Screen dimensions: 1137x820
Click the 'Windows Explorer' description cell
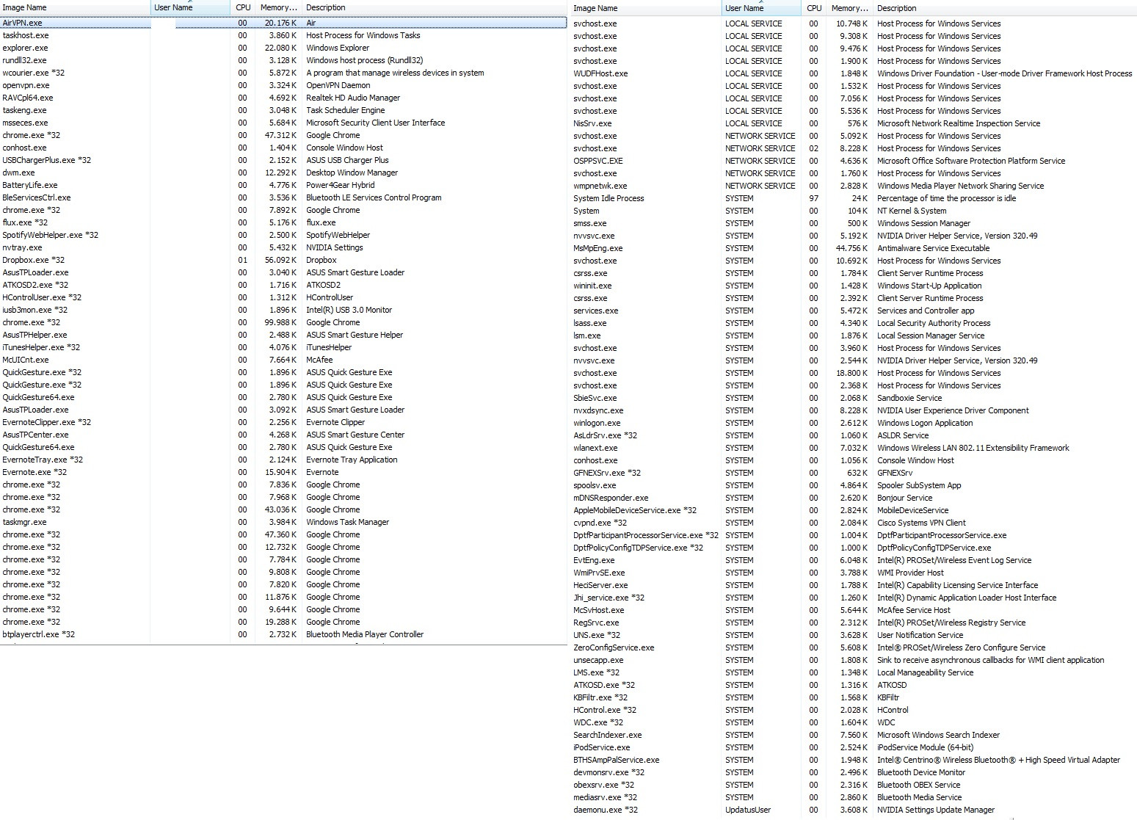338,48
